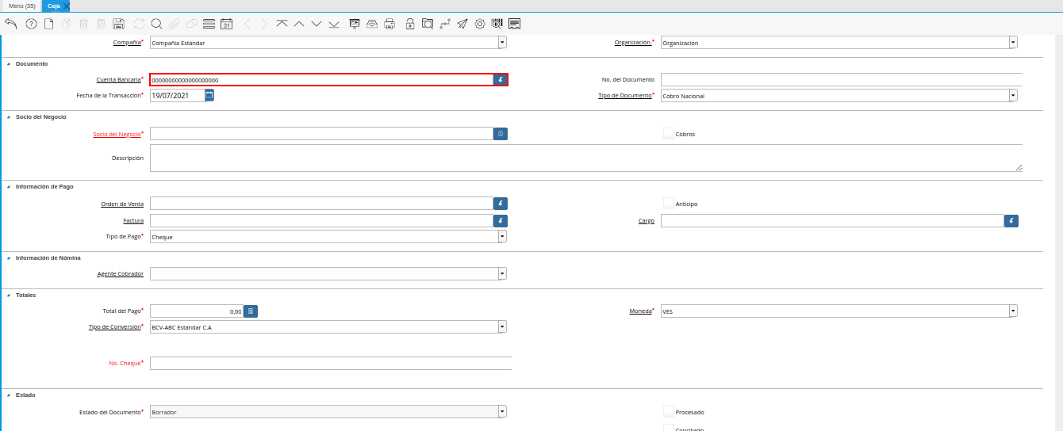Open the Find record magnifier icon

(x=156, y=24)
